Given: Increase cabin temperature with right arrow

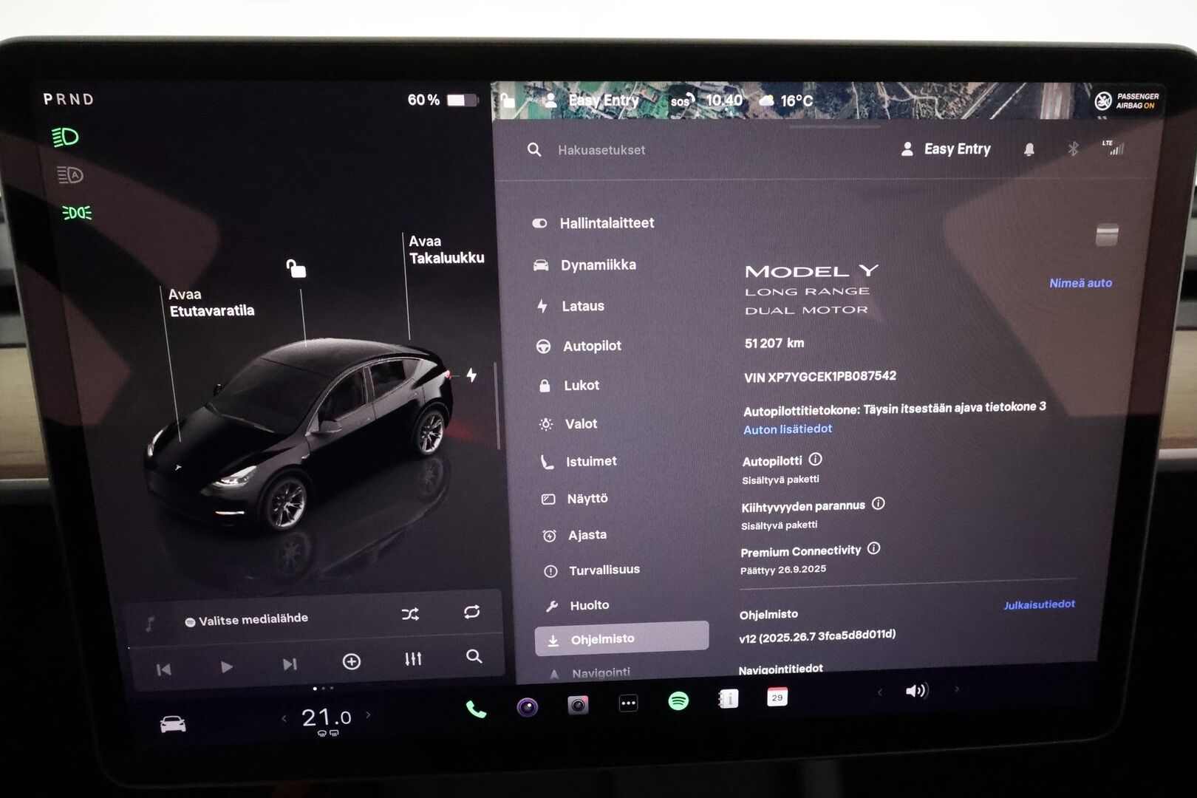Looking at the screenshot, I should (x=368, y=715).
